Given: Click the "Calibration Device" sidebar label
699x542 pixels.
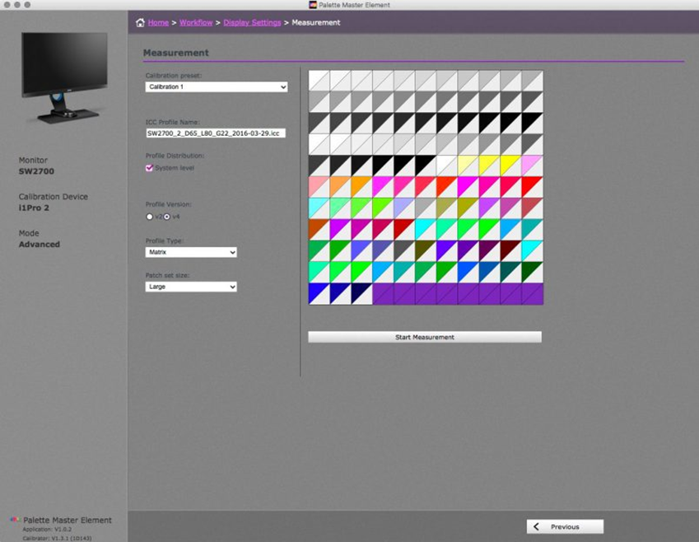Looking at the screenshot, I should click(x=53, y=197).
